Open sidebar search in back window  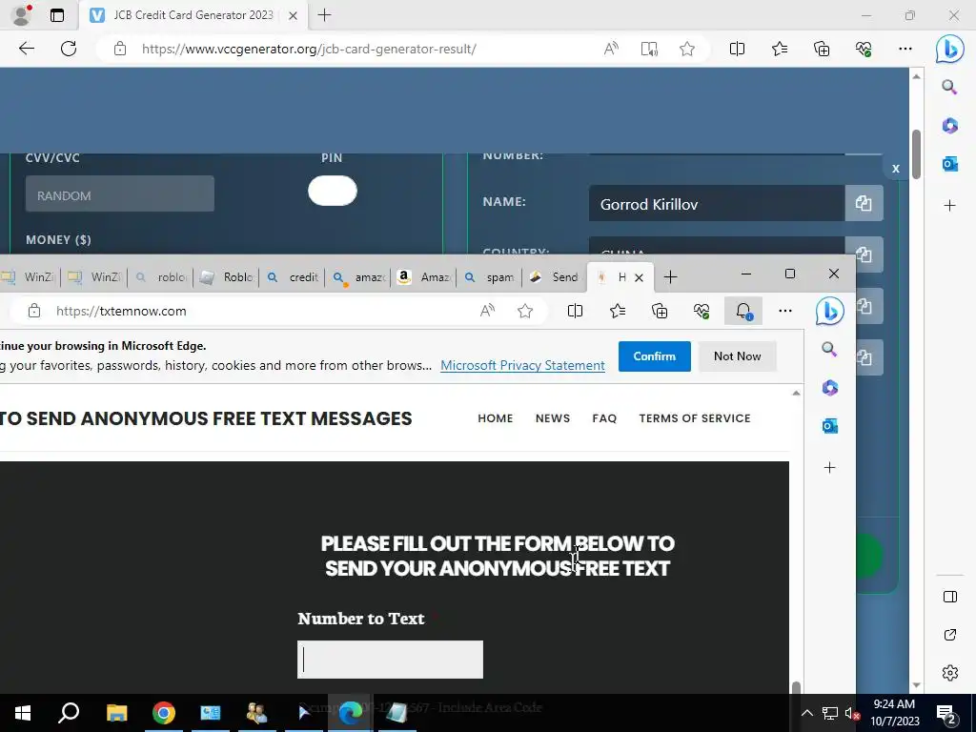coord(949,87)
